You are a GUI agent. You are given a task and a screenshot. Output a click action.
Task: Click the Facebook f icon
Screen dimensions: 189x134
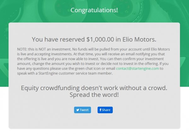(100, 110)
